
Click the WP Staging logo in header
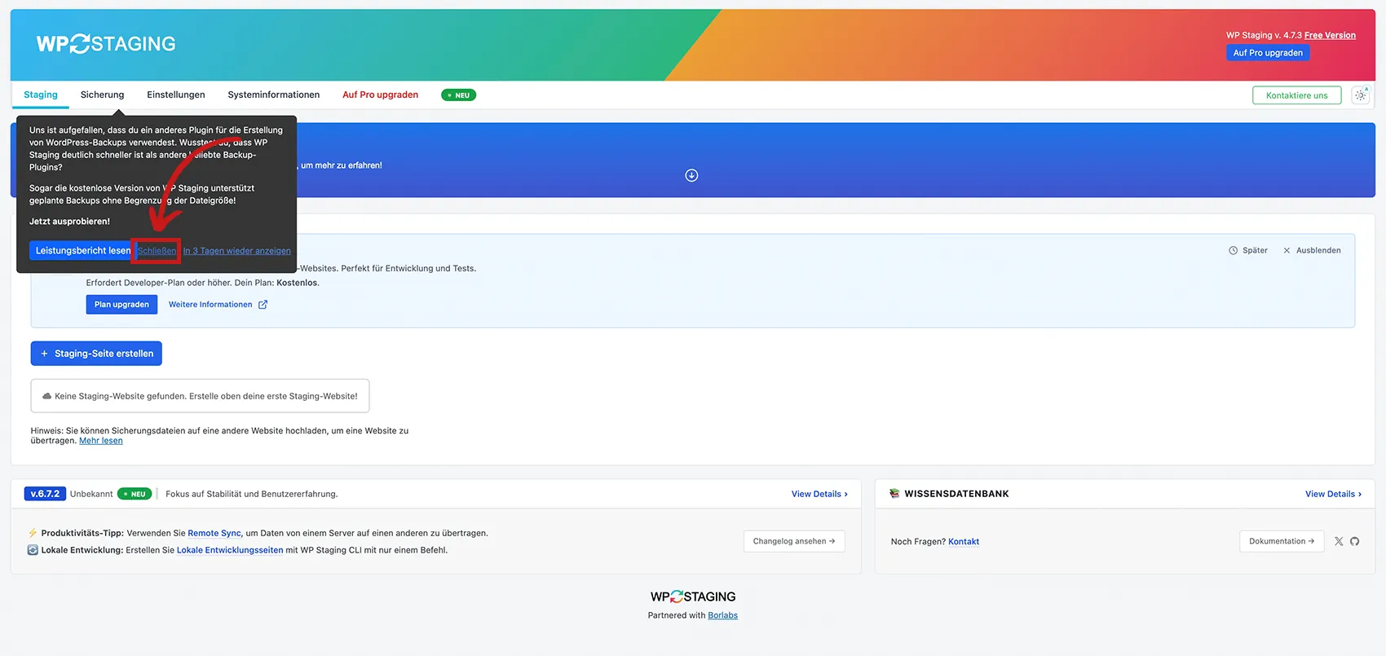tap(106, 44)
